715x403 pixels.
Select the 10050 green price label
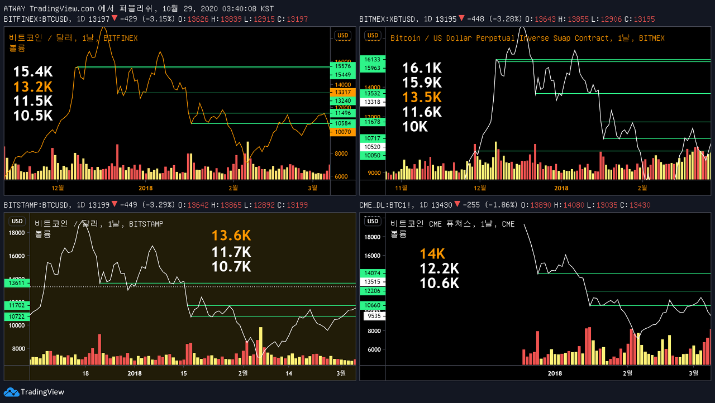pyautogui.click(x=373, y=155)
